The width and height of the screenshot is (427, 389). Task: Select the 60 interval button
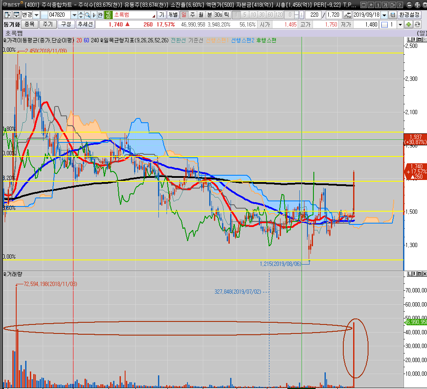tap(270, 15)
